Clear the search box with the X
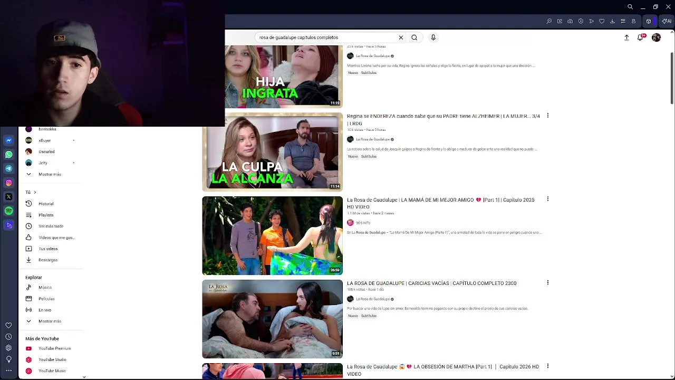Image resolution: width=675 pixels, height=380 pixels. [x=401, y=37]
